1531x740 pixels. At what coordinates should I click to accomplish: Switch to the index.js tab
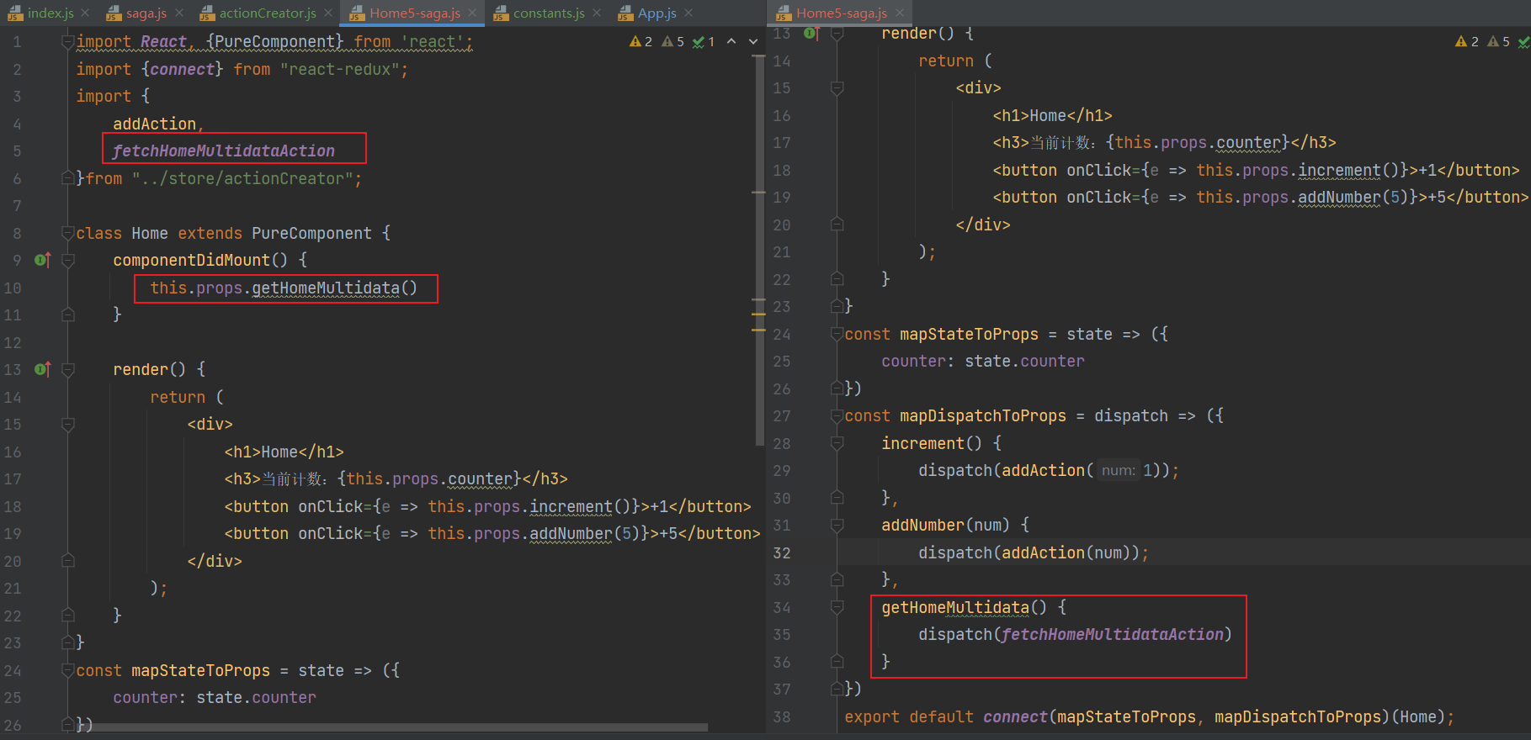pyautogui.click(x=51, y=13)
